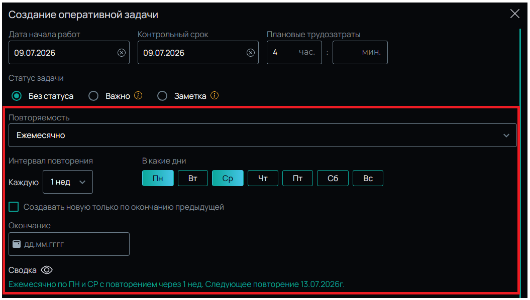Viewport: 530px width, 300px height.
Task: Click the dialog title Создание оперативной задачи
Action: pyautogui.click(x=83, y=15)
